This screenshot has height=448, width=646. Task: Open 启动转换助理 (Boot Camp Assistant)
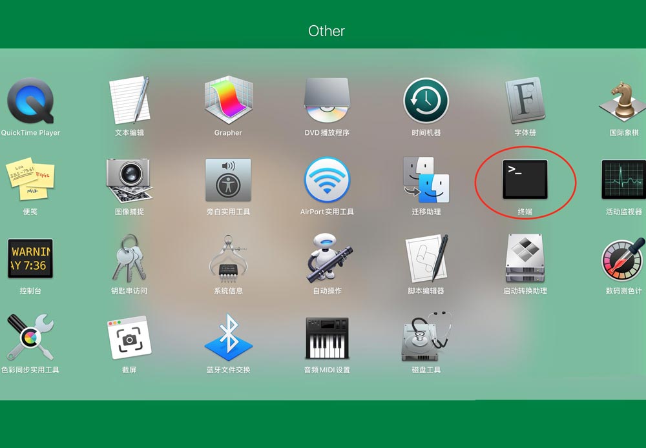point(525,258)
